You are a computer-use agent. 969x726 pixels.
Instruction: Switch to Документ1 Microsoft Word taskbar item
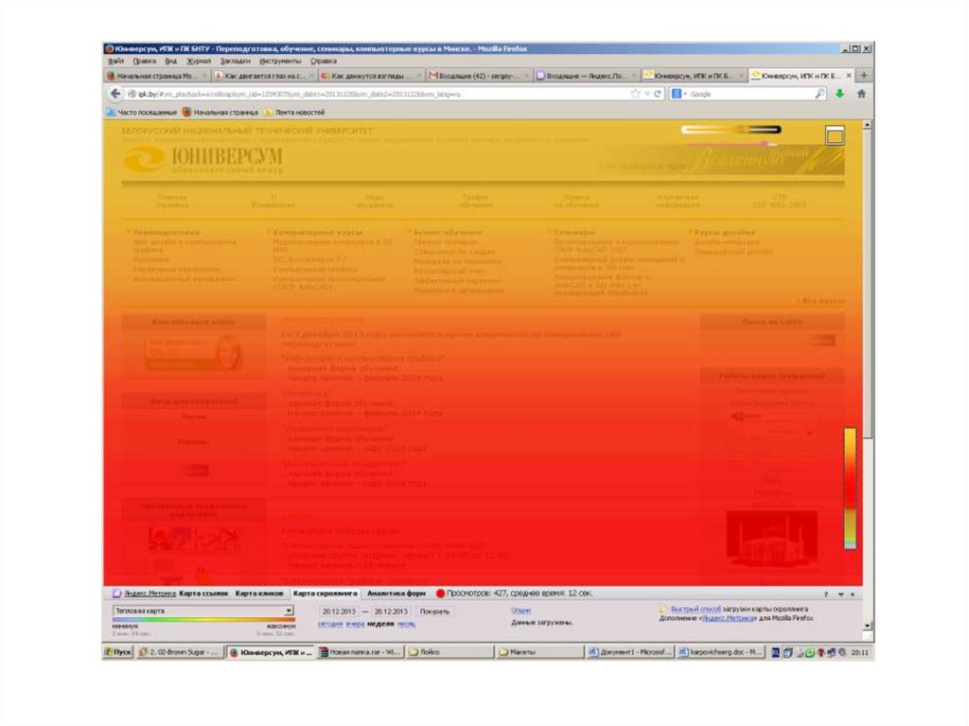(x=629, y=652)
